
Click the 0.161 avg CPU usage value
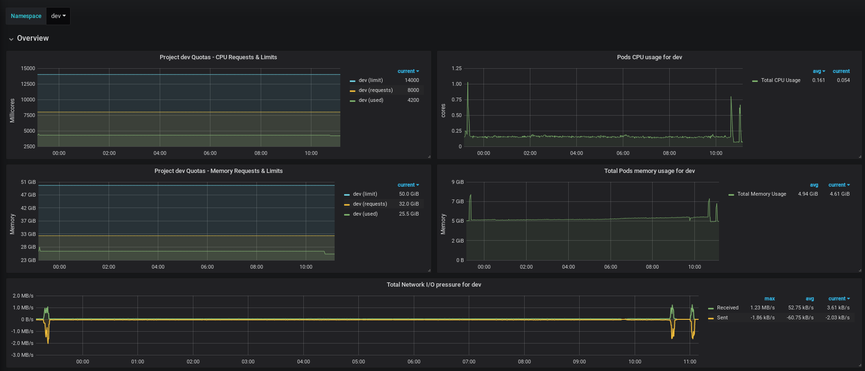tap(819, 81)
